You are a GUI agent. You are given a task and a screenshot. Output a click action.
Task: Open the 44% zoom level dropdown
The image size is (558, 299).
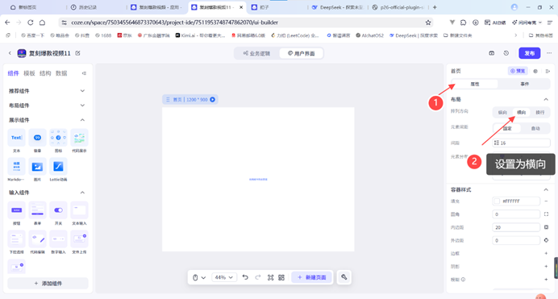[224, 277]
